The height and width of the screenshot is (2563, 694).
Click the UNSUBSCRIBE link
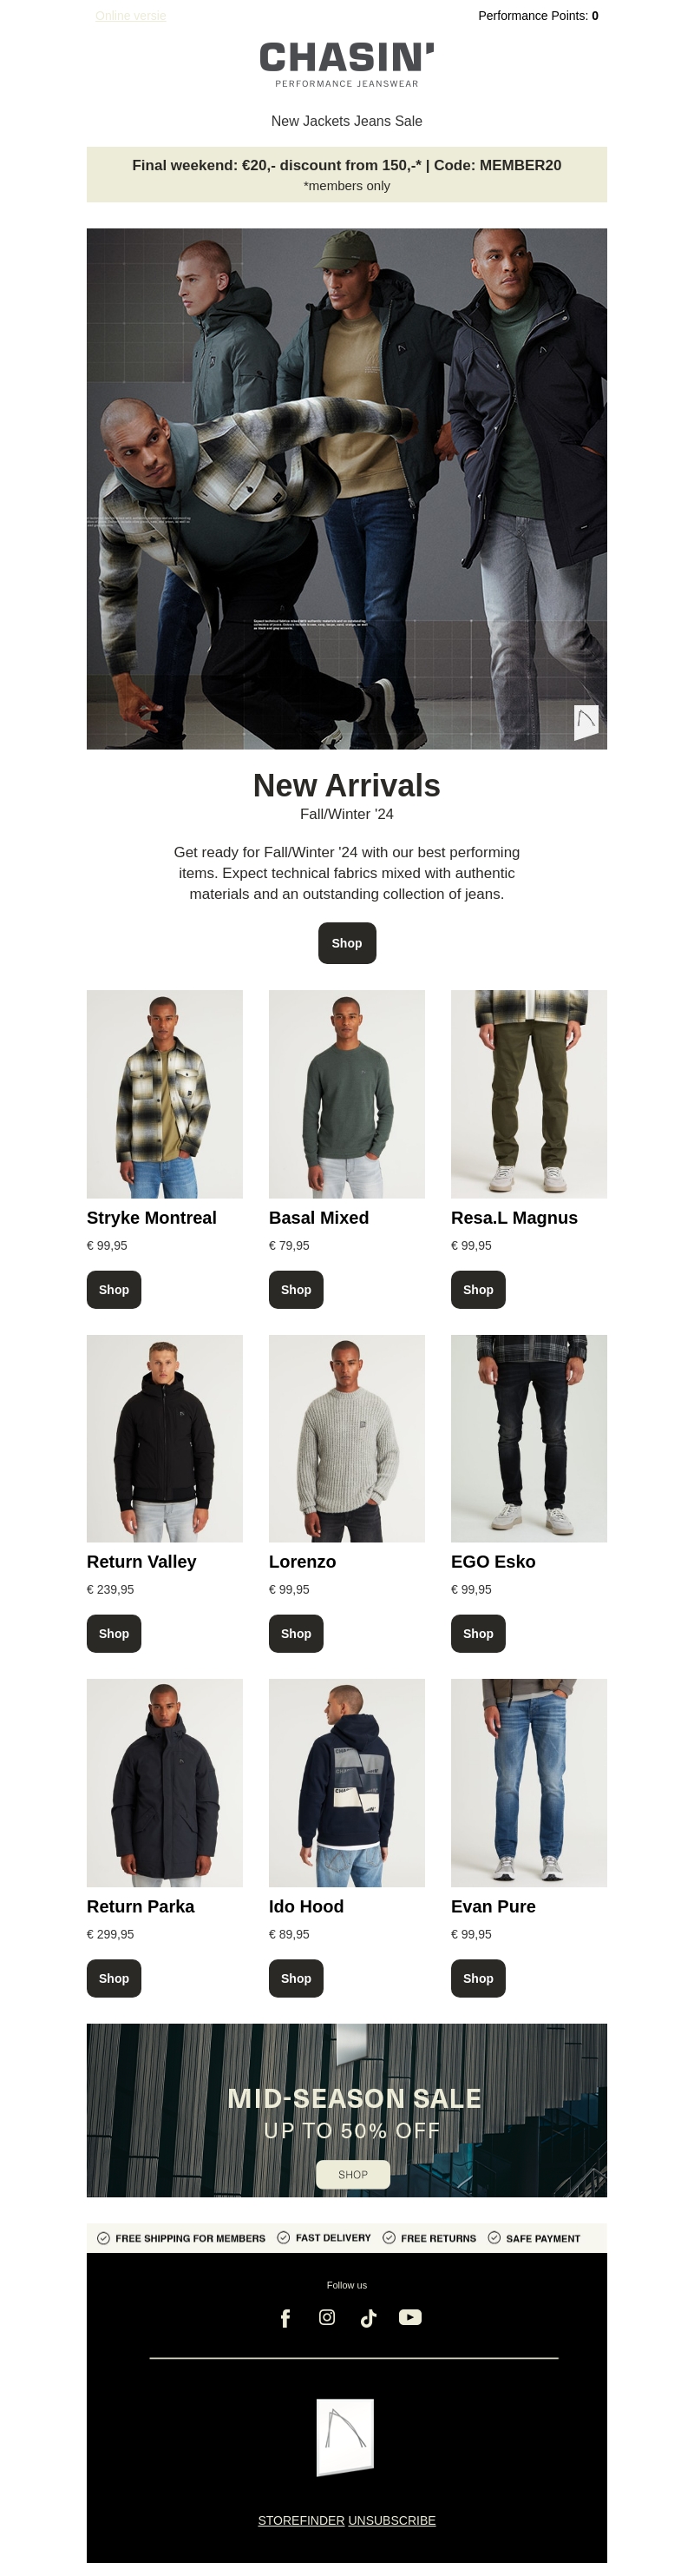click(x=392, y=2520)
